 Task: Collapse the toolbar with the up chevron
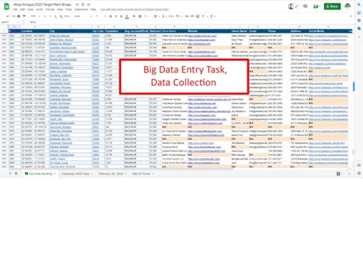point(351,16)
